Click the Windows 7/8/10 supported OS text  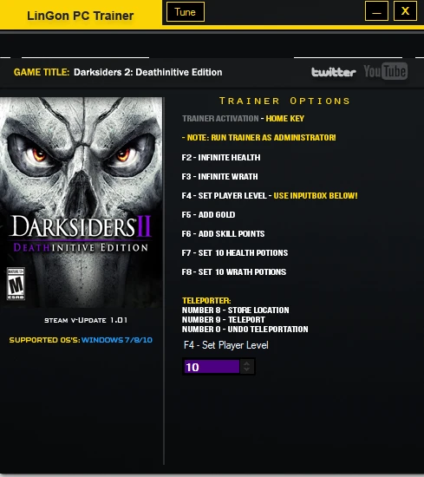[x=117, y=340]
